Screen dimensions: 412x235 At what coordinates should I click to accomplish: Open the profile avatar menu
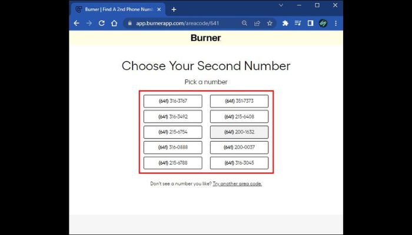323,23
